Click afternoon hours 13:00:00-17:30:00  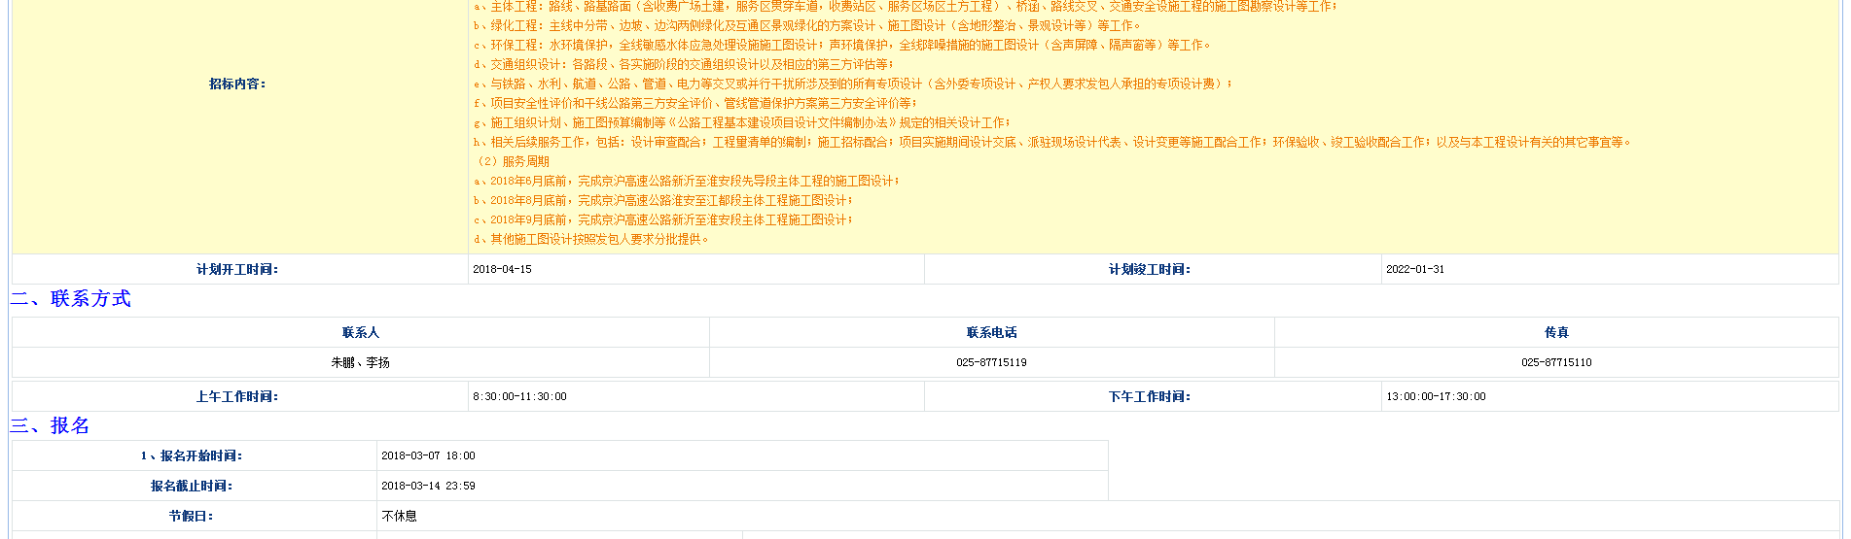[1436, 397]
